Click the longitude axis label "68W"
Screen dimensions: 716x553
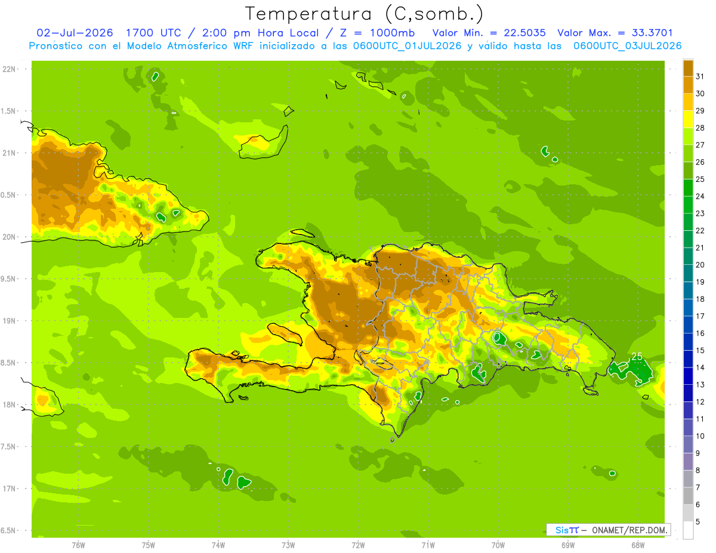click(638, 545)
